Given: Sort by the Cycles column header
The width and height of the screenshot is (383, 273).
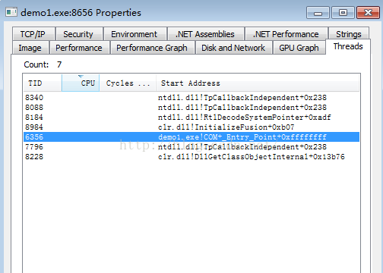Looking at the screenshot, I should click(x=128, y=83).
